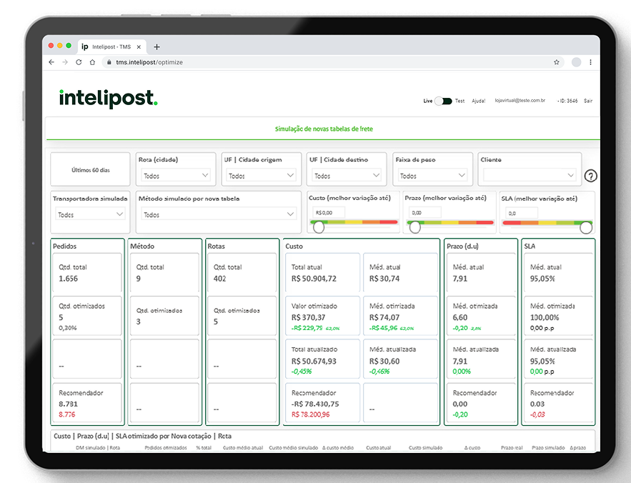Click the SLA variation value field

pos(522,213)
